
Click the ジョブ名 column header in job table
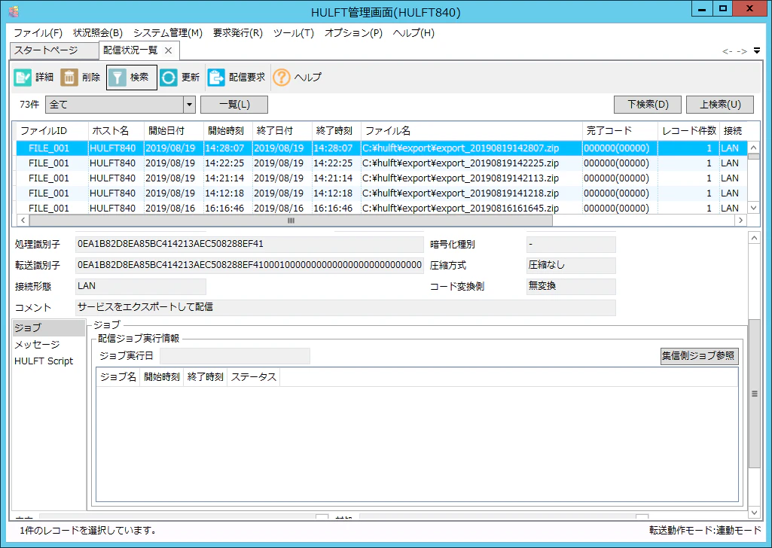pyautogui.click(x=118, y=377)
